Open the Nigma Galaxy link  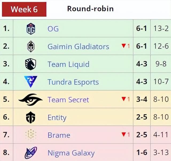click(x=71, y=153)
